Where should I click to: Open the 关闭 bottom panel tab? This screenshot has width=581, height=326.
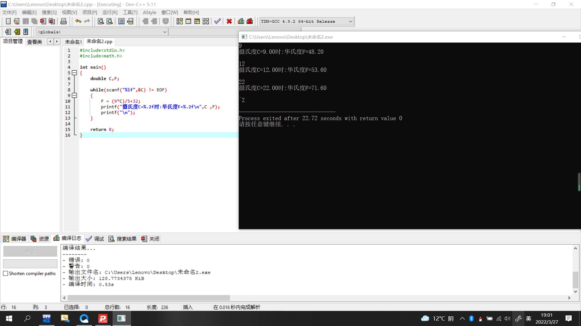pos(150,239)
